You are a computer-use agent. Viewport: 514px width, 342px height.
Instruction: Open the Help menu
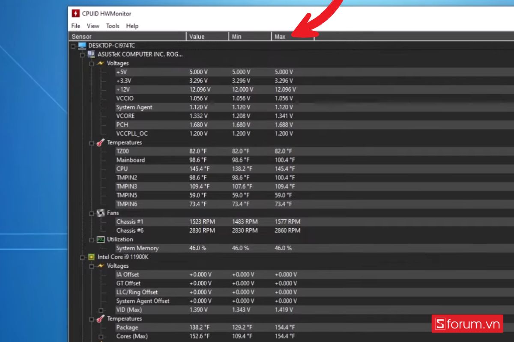coord(132,26)
